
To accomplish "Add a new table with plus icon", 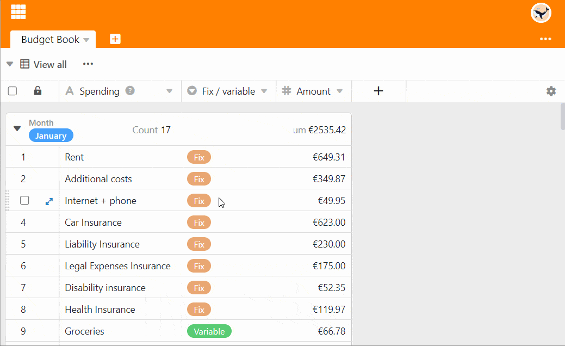I will (115, 39).
